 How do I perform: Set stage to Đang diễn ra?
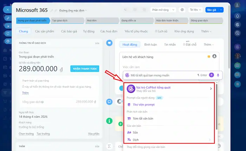pos(137,21)
